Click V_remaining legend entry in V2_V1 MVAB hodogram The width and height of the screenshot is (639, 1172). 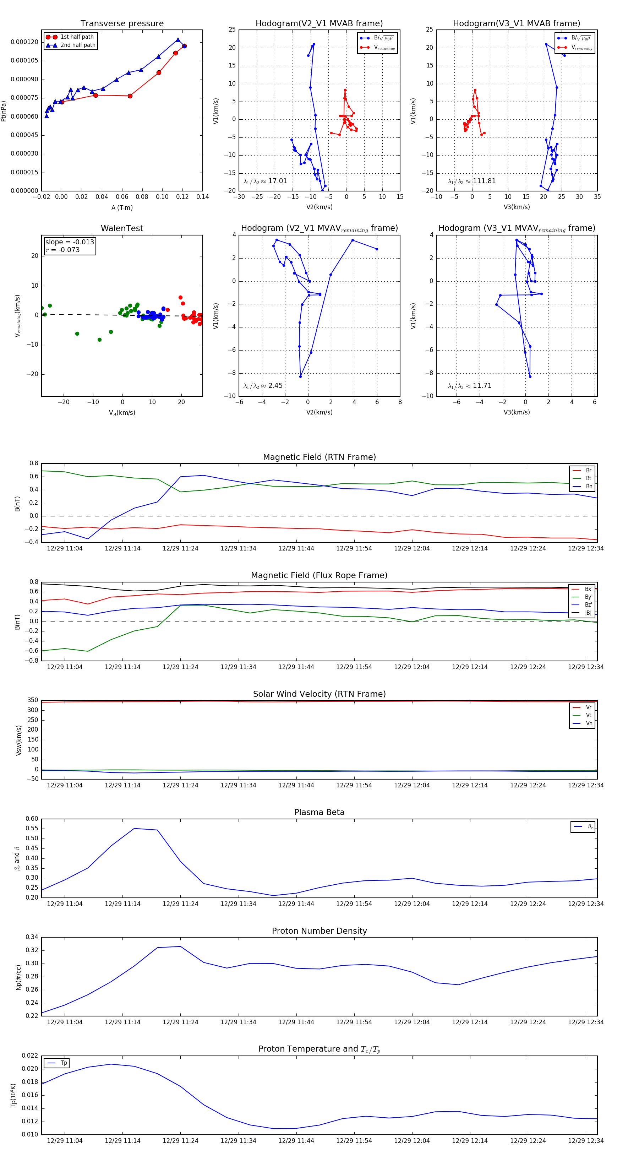click(377, 47)
